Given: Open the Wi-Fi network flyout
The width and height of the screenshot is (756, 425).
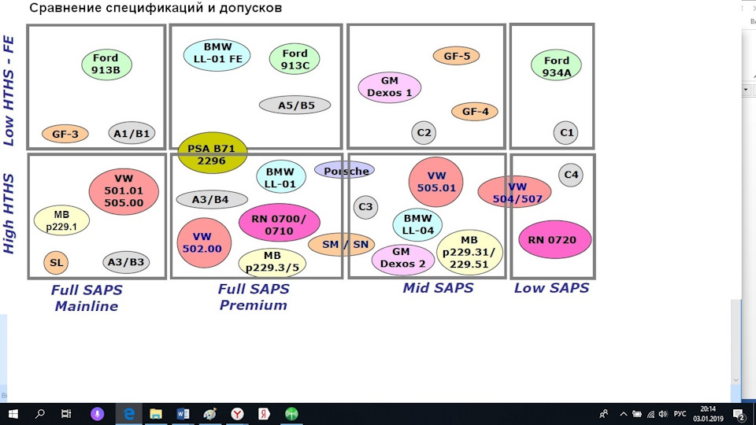Looking at the screenshot, I should pos(650,413).
